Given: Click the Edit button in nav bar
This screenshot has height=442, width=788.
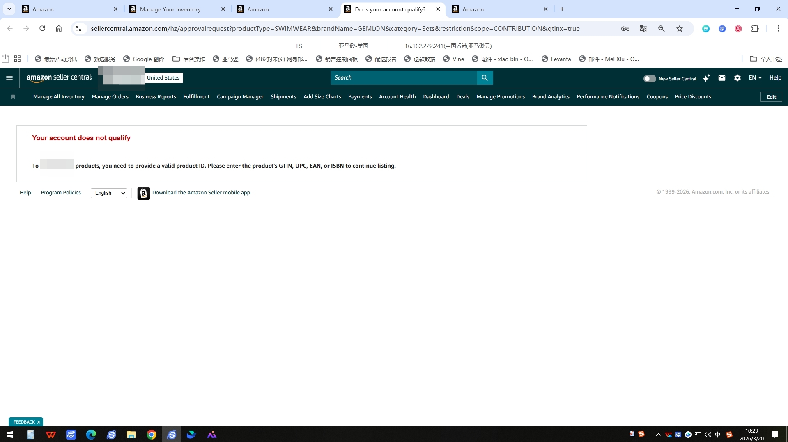Looking at the screenshot, I should tap(771, 97).
